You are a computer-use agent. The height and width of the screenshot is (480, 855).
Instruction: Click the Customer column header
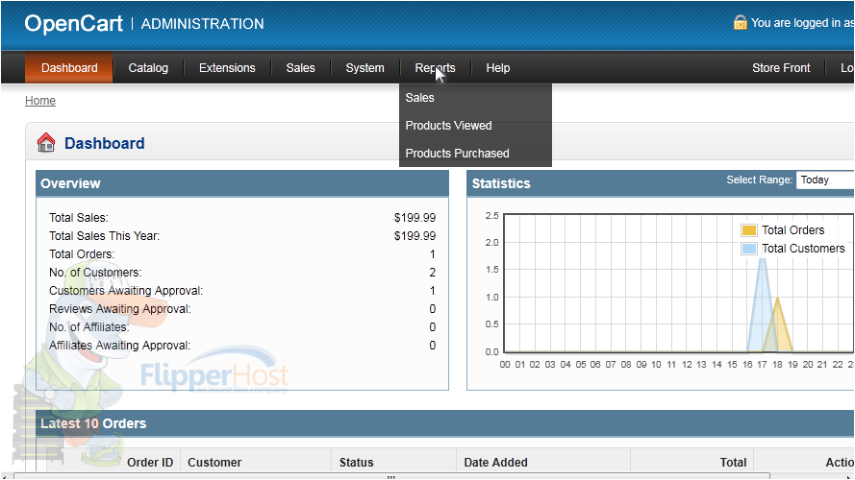tap(214, 463)
